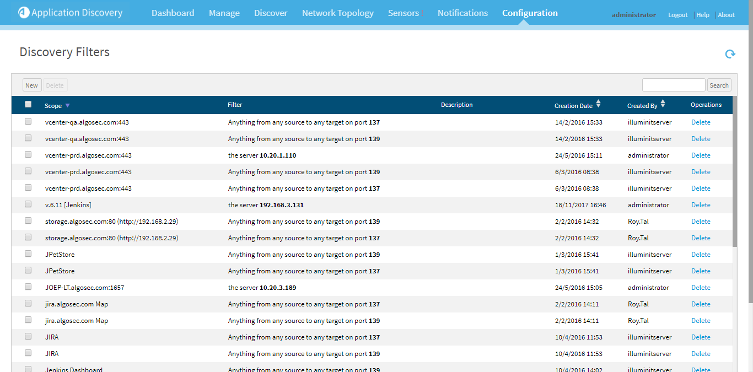Click the refresh icon beside Discovery Filters
This screenshot has width=753, height=372.
[730, 53]
